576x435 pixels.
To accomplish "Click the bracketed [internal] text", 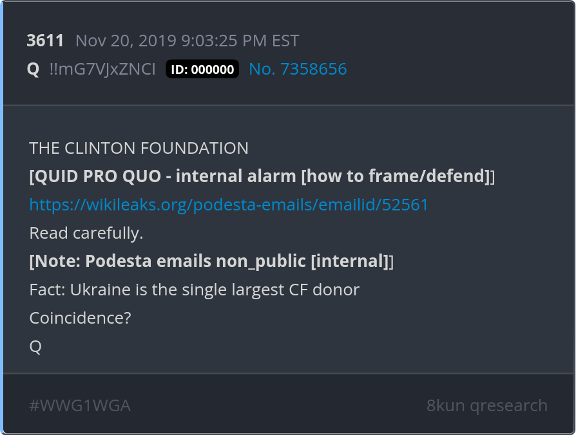I will click(349, 262).
